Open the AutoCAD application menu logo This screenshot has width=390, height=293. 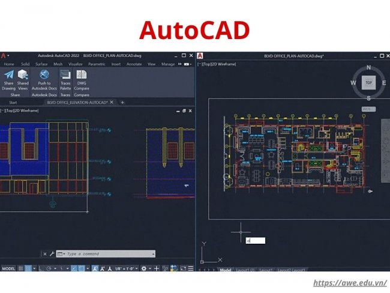(3, 55)
